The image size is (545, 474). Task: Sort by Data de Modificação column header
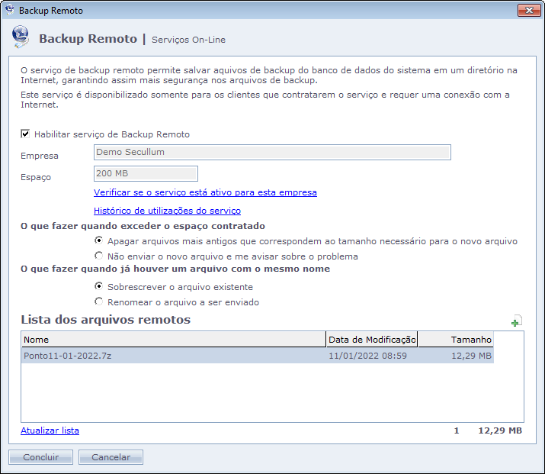(x=371, y=340)
